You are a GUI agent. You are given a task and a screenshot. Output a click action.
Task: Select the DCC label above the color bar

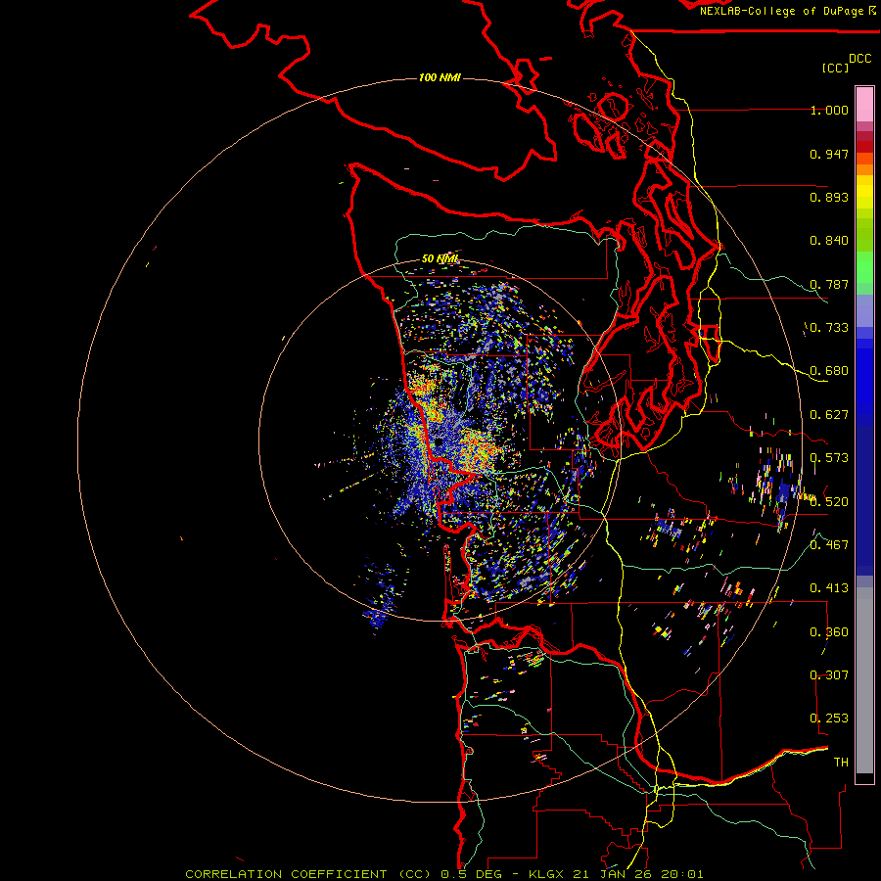[x=860, y=59]
